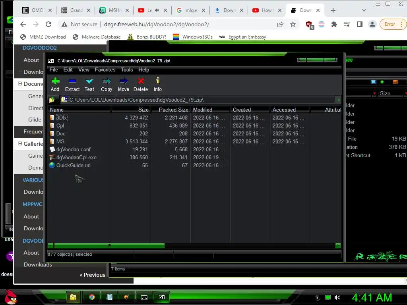Open the Chrome extensions puzzle icon

click(x=334, y=24)
